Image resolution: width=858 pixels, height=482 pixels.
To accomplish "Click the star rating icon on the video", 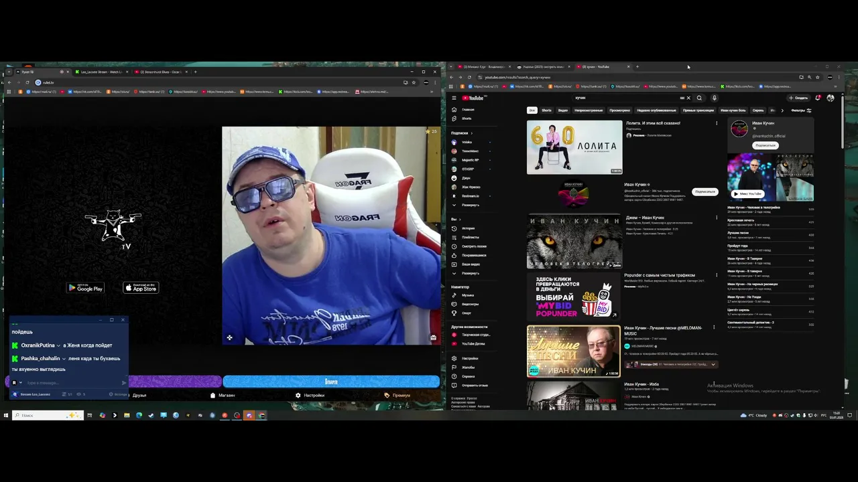I will click(428, 132).
